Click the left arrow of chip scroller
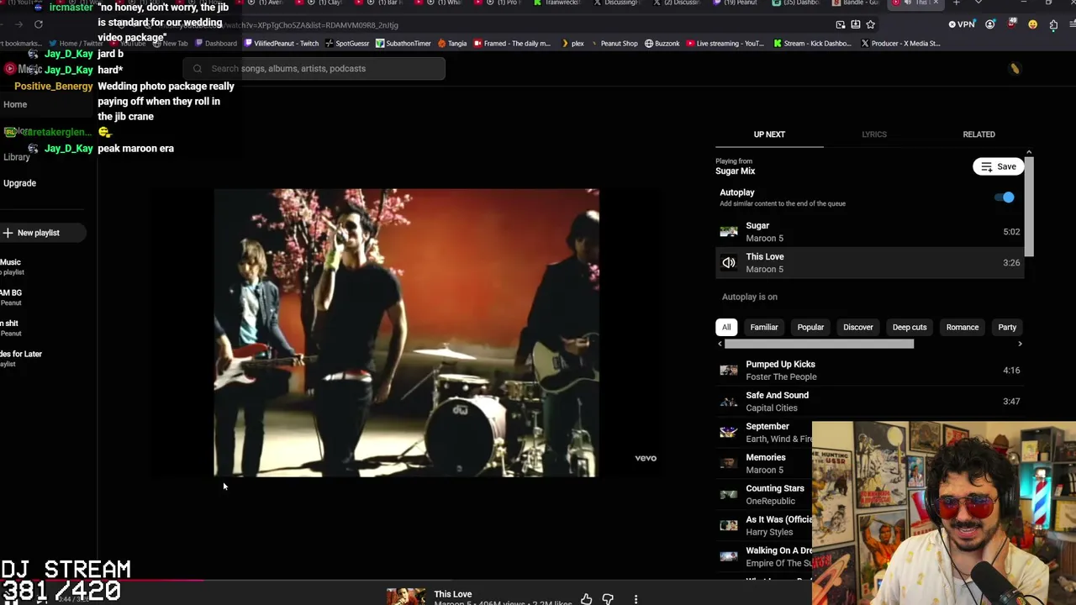The height and width of the screenshot is (605, 1076). [x=720, y=344]
